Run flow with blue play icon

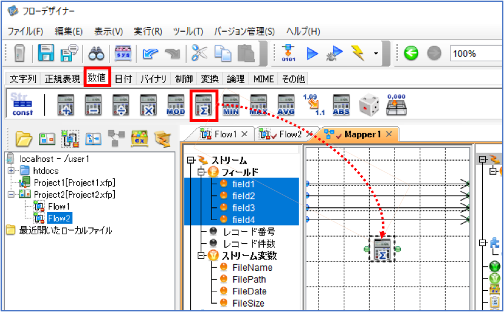pos(312,54)
